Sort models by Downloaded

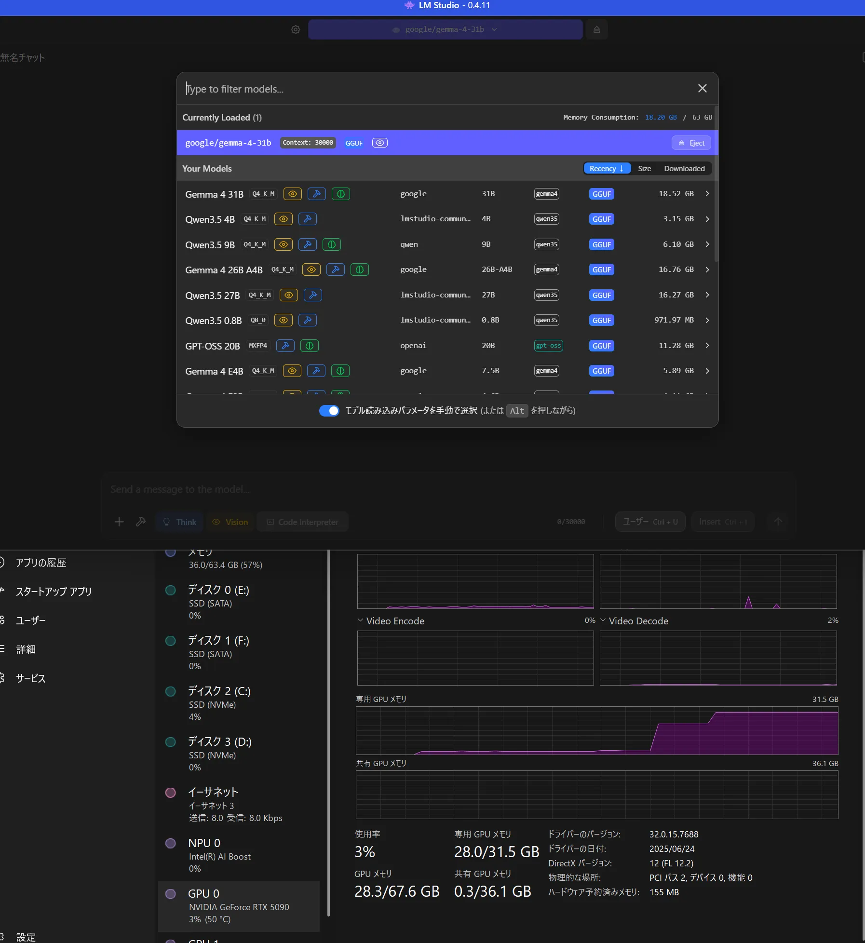pos(684,168)
